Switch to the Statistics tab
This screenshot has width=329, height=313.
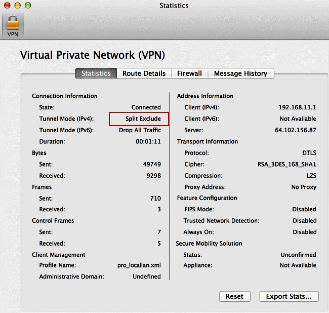pyautogui.click(x=96, y=73)
